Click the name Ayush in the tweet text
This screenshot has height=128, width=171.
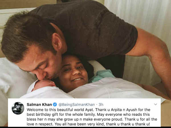(x=132, y=110)
